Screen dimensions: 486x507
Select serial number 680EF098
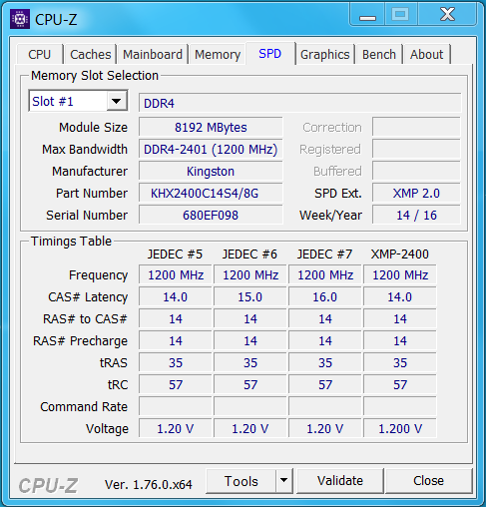[211, 216]
